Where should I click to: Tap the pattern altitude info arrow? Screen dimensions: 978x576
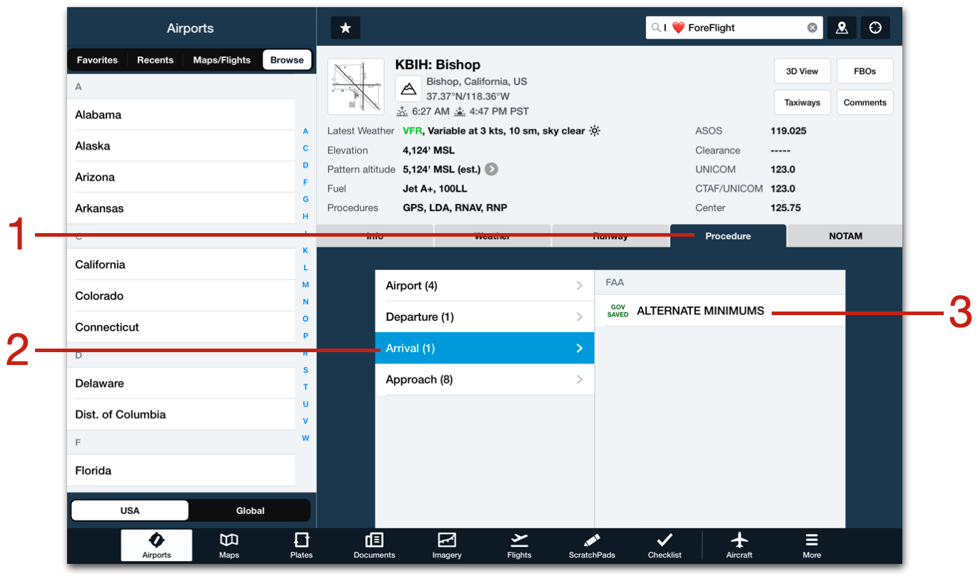pyautogui.click(x=492, y=169)
